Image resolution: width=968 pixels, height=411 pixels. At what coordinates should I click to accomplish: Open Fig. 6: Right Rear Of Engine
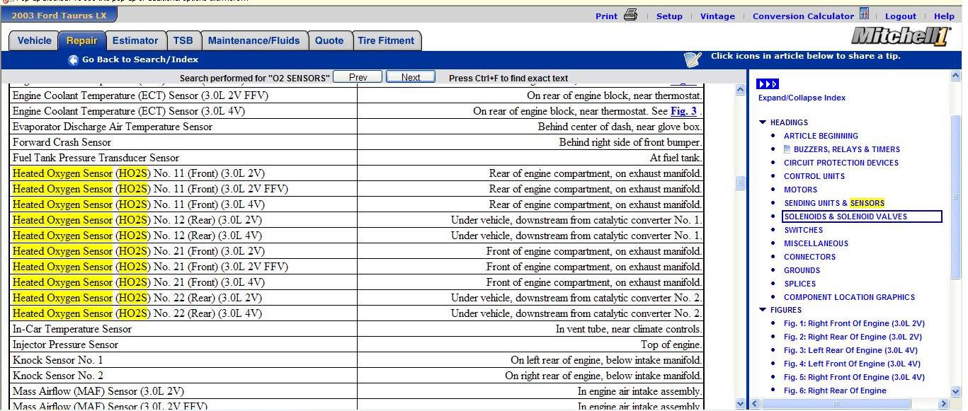click(x=835, y=390)
